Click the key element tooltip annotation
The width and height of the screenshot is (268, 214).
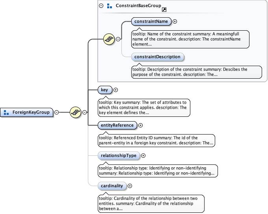[144, 107]
